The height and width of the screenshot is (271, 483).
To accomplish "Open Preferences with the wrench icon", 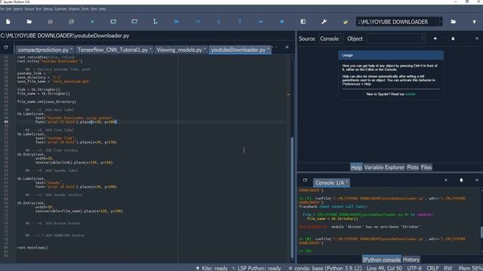I will [x=324, y=22].
